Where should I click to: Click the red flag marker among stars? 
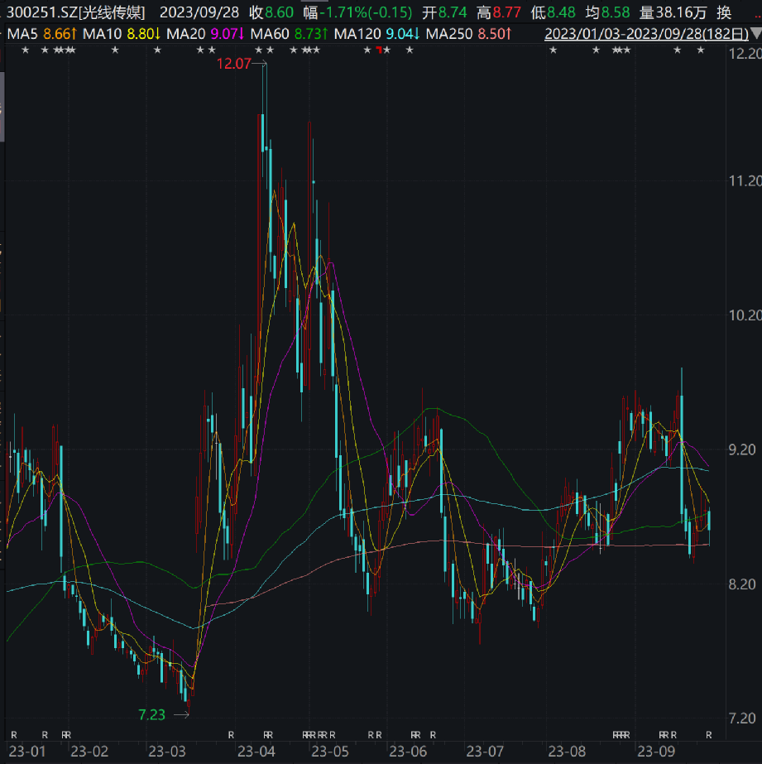pos(379,49)
